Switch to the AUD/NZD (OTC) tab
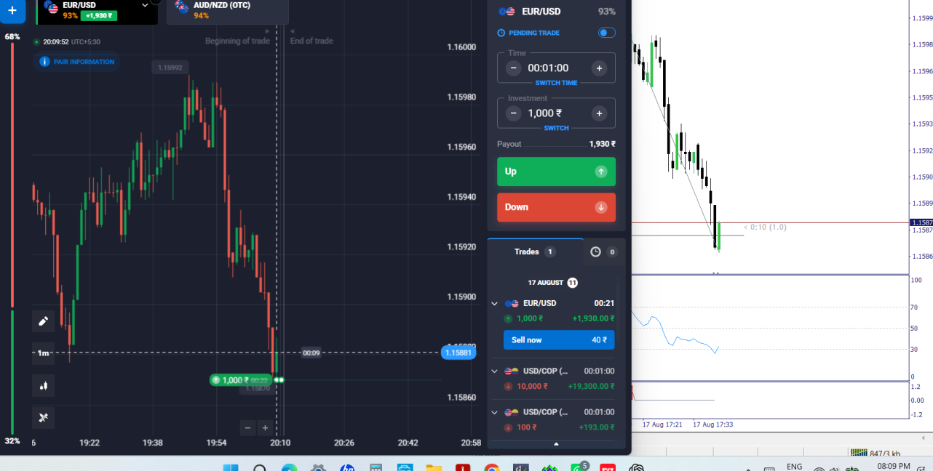The height and width of the screenshot is (471, 933). [227, 11]
